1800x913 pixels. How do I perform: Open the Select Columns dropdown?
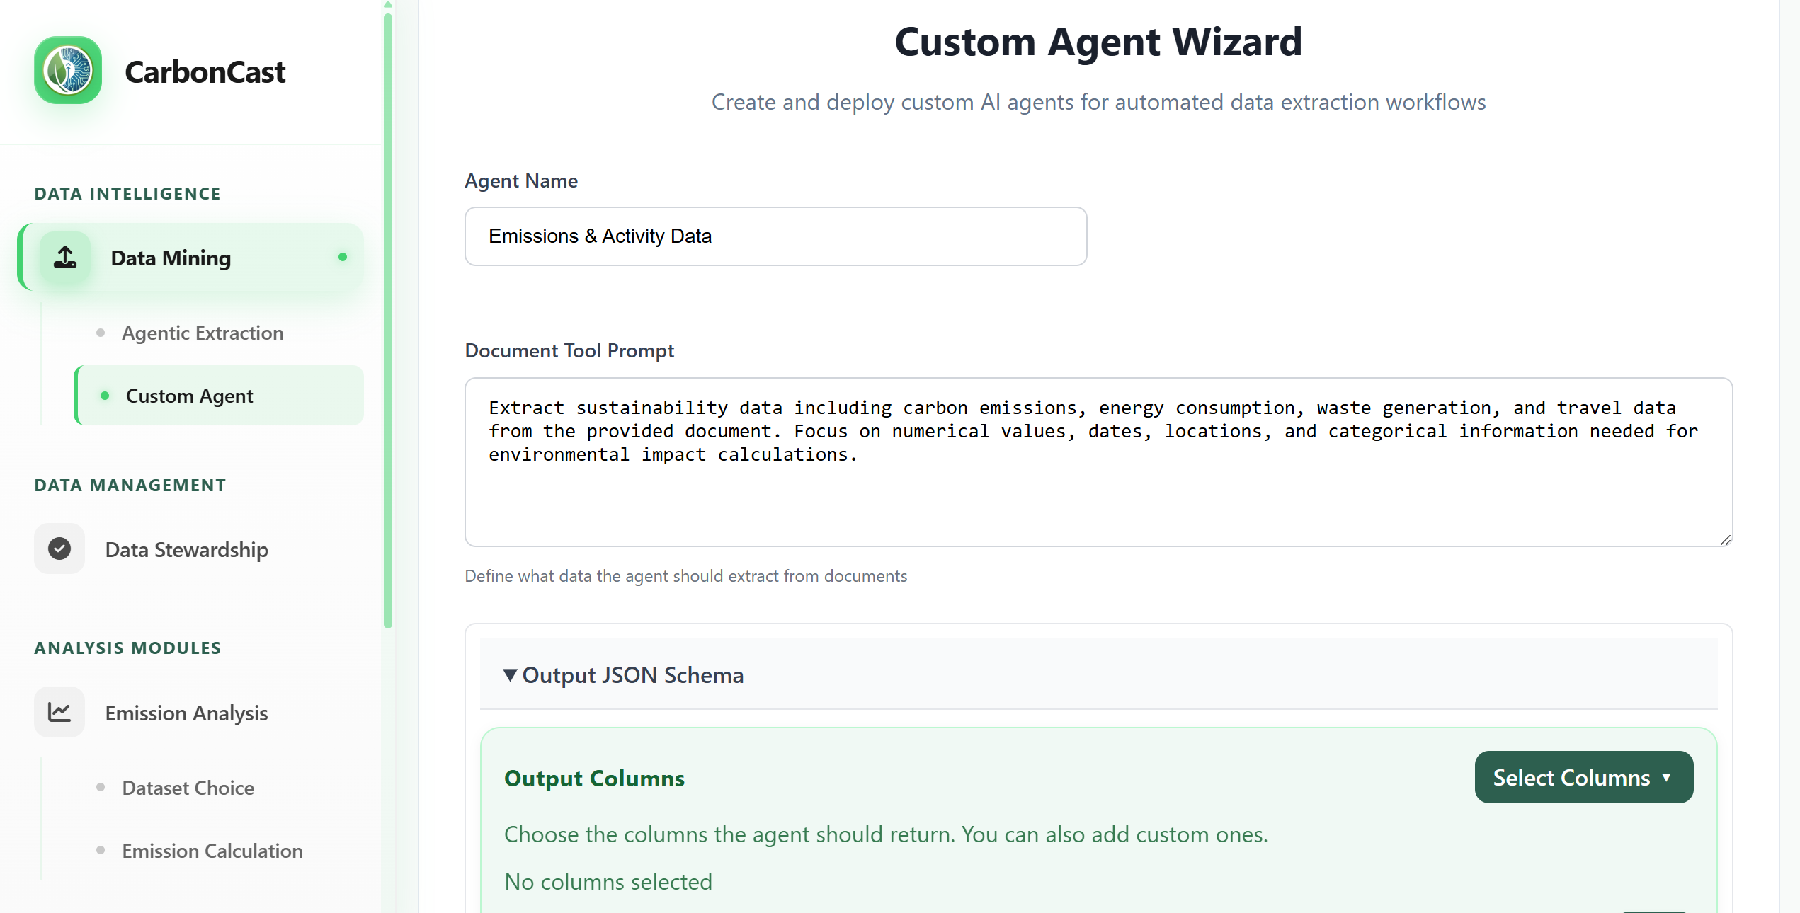1583,777
